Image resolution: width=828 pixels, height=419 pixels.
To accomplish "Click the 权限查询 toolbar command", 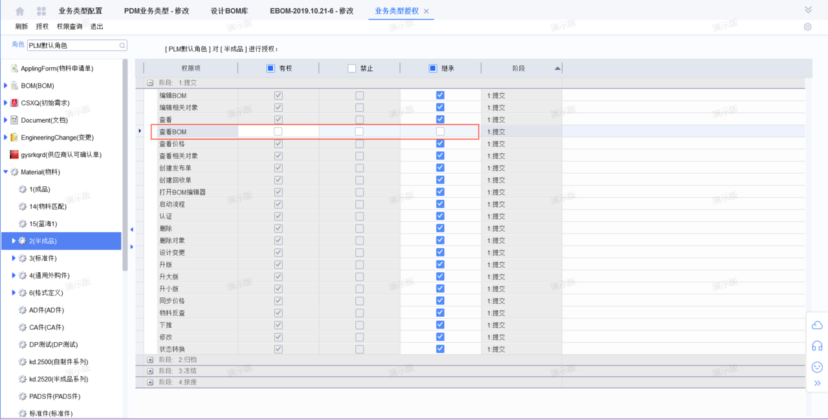I will [69, 27].
